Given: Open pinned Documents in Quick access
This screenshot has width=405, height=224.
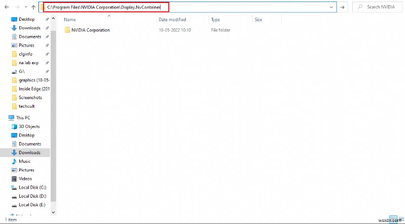Looking at the screenshot, I should click(x=30, y=36).
